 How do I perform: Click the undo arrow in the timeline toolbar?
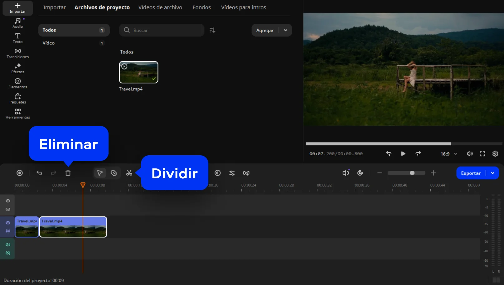[39, 173]
